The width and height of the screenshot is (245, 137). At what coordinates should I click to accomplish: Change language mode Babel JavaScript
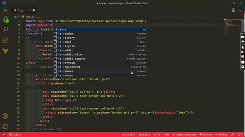pos(185,134)
